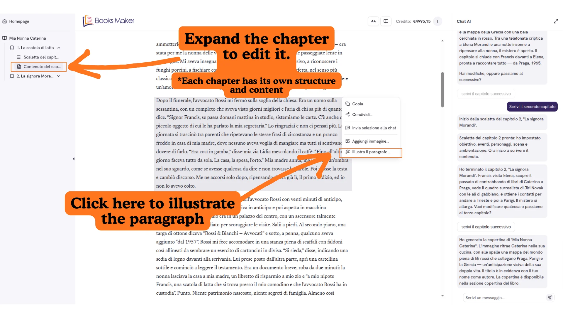Click the lower scrivi il capitolo successivo suggestion

tap(486, 227)
